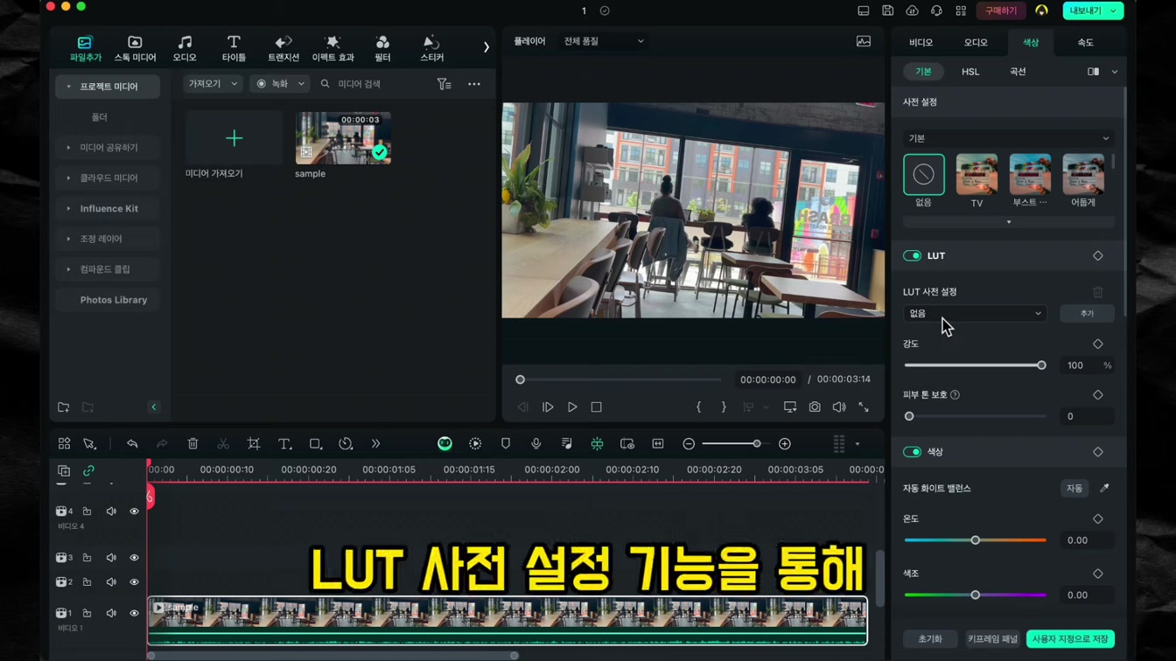The height and width of the screenshot is (661, 1176).
Task: Click the 초기화 reset button
Action: (930, 639)
